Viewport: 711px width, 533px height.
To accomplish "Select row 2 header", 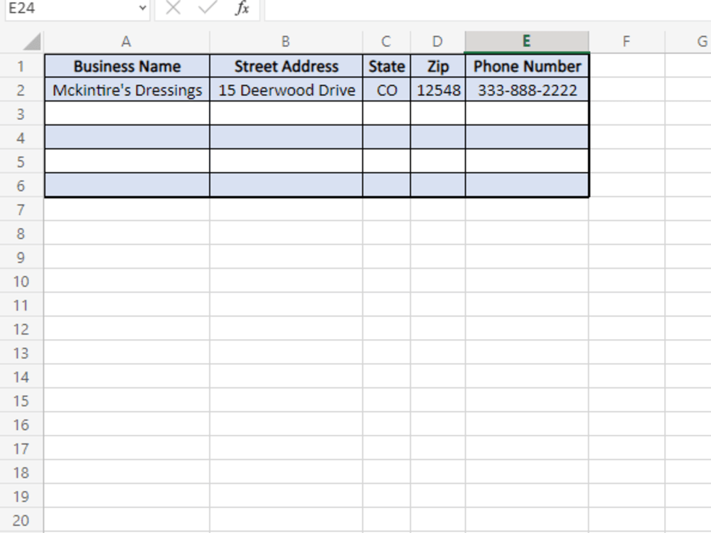I will (21, 90).
